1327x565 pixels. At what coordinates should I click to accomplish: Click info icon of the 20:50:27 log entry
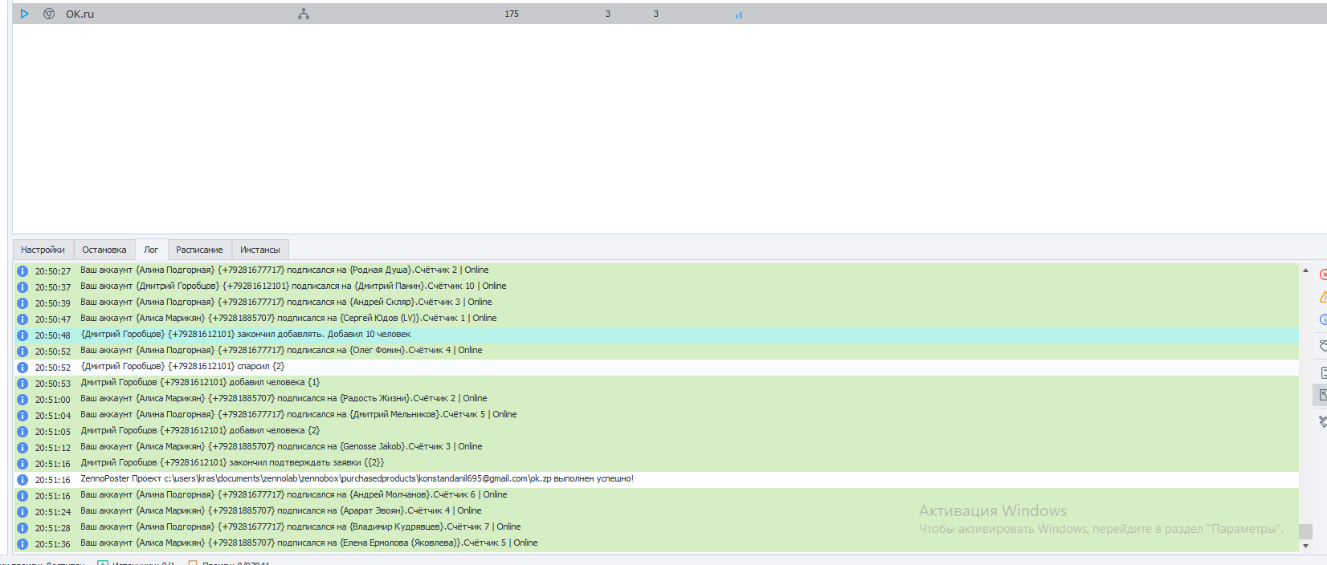[22, 271]
